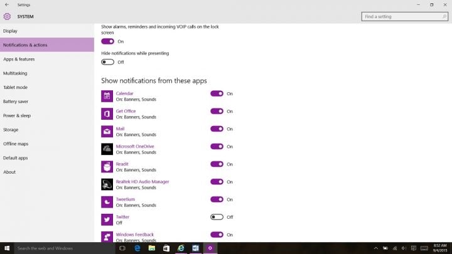This screenshot has width=452, height=254.
Task: Open File Explorer from the taskbar
Action: 152,248
